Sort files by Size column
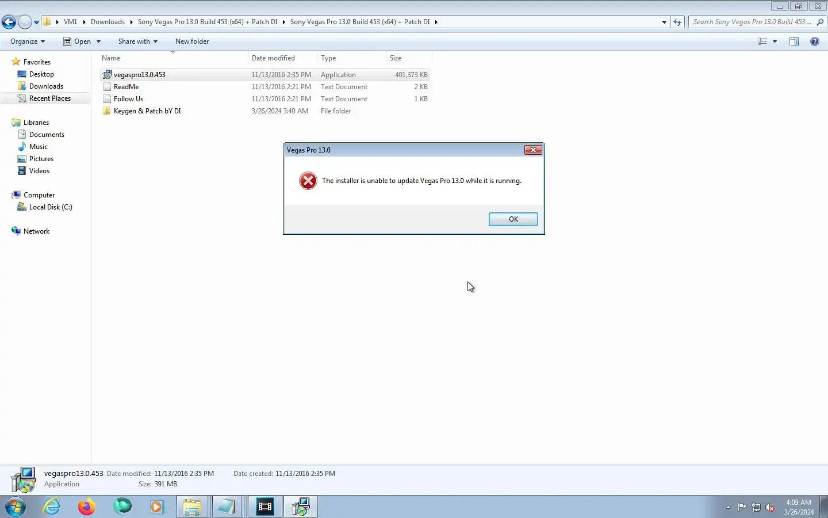Viewport: 828px width, 518px height. (x=408, y=58)
